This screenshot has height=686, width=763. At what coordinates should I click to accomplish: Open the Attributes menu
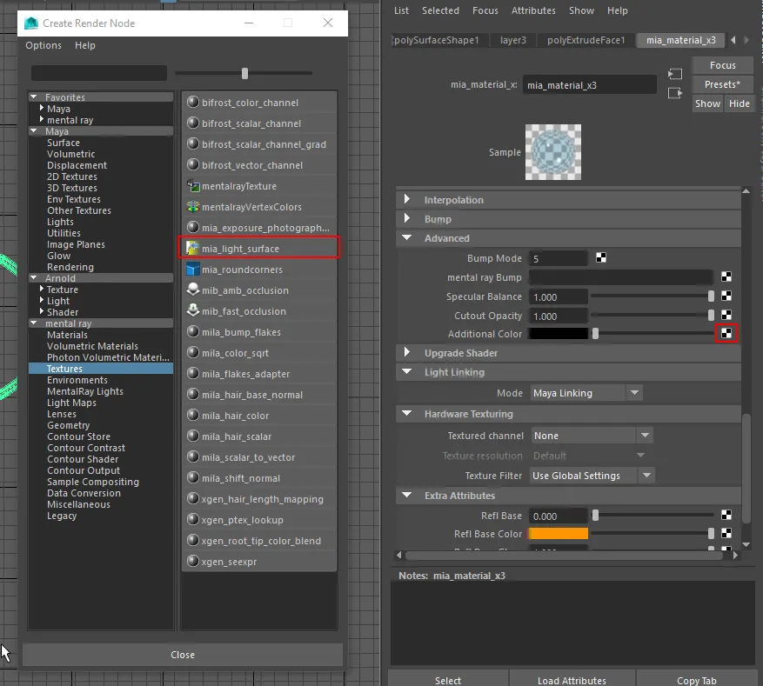pos(533,10)
